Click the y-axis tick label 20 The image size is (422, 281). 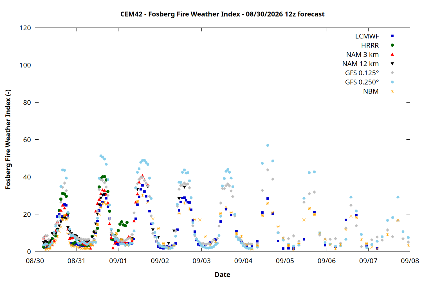coord(27,214)
